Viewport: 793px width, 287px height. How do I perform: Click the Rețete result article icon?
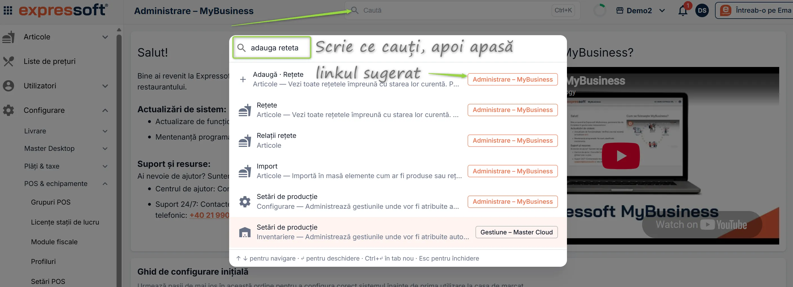(245, 110)
